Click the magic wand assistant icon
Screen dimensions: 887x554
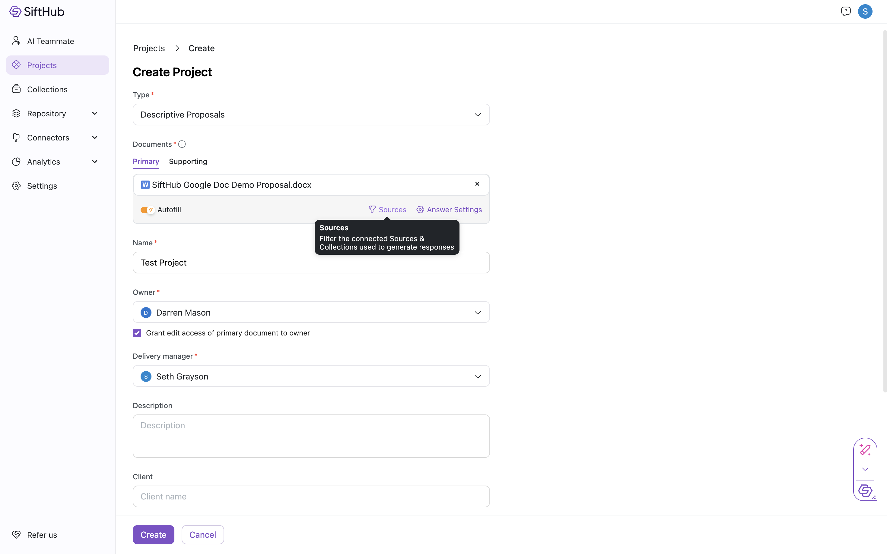(x=865, y=450)
